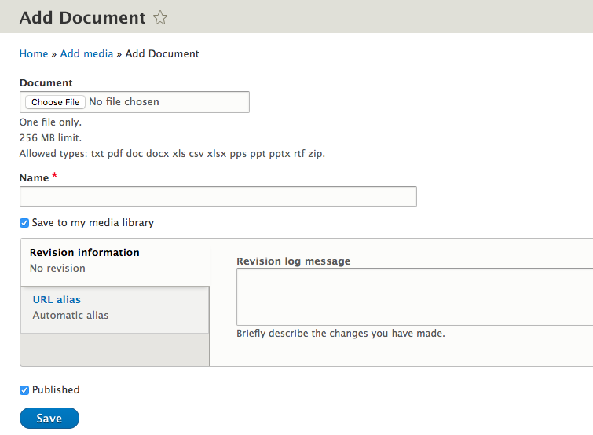Viewport: 593px width, 435px height.
Task: Click the star shortcut icon beside Add Document
Action: pos(160,18)
